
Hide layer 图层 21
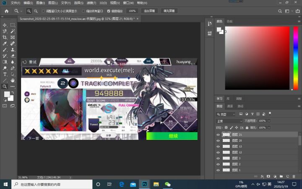218,135
